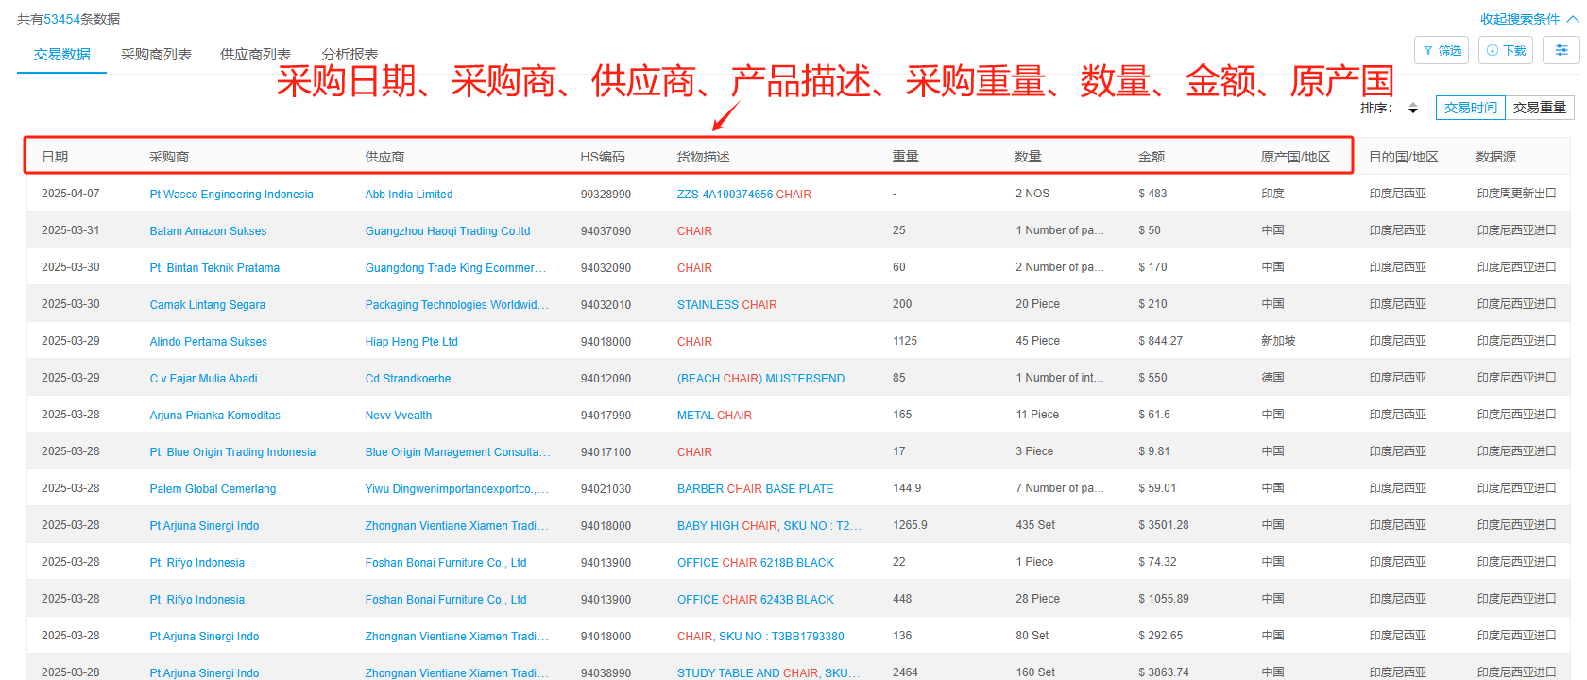Open supplier Guangzhou Haoqi Trading Co.ltd
This screenshot has height=680, width=1587.
click(x=448, y=231)
